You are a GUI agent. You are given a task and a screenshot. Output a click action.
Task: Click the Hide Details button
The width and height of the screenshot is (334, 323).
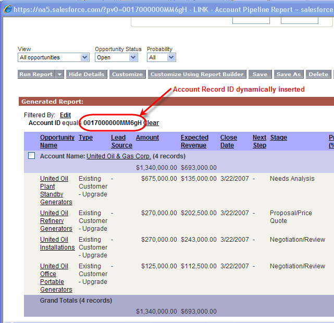[86, 74]
